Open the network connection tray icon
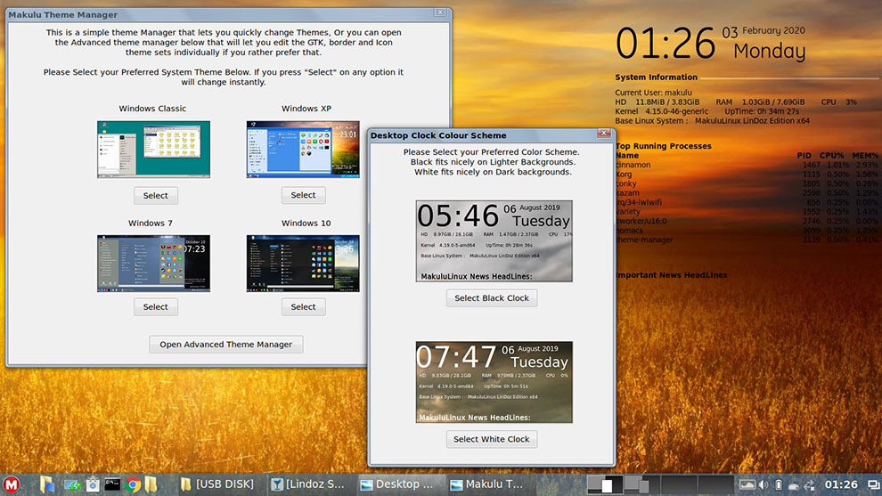The height and width of the screenshot is (496, 882). pos(810,484)
